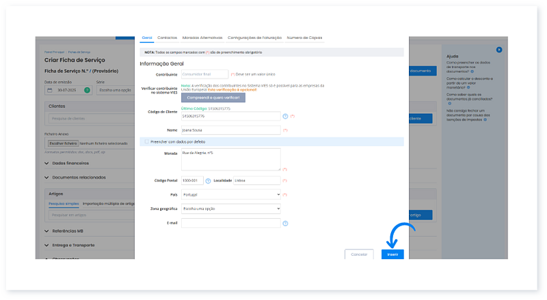Click the Inserir button
547x300 pixels.
tap(392, 254)
